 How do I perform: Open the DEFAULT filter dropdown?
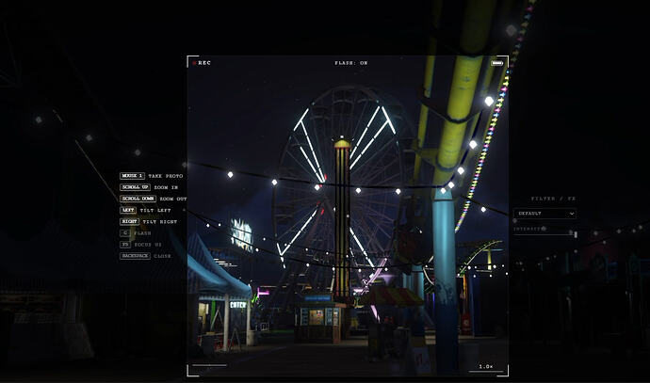point(544,214)
